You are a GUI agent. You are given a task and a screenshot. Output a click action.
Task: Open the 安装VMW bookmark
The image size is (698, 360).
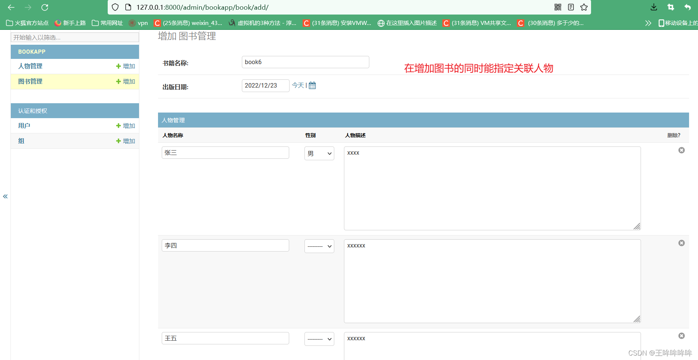click(337, 23)
